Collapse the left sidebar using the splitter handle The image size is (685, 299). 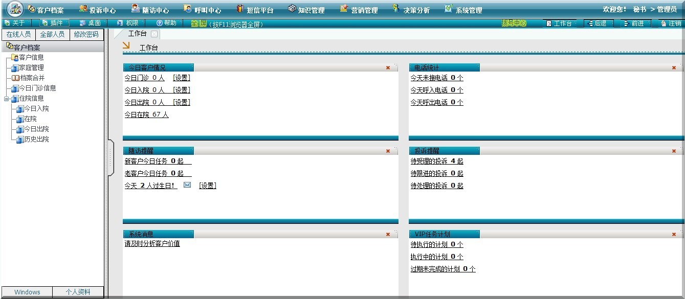point(111,157)
